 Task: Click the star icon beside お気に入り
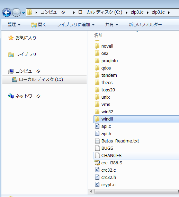click(x=11, y=38)
